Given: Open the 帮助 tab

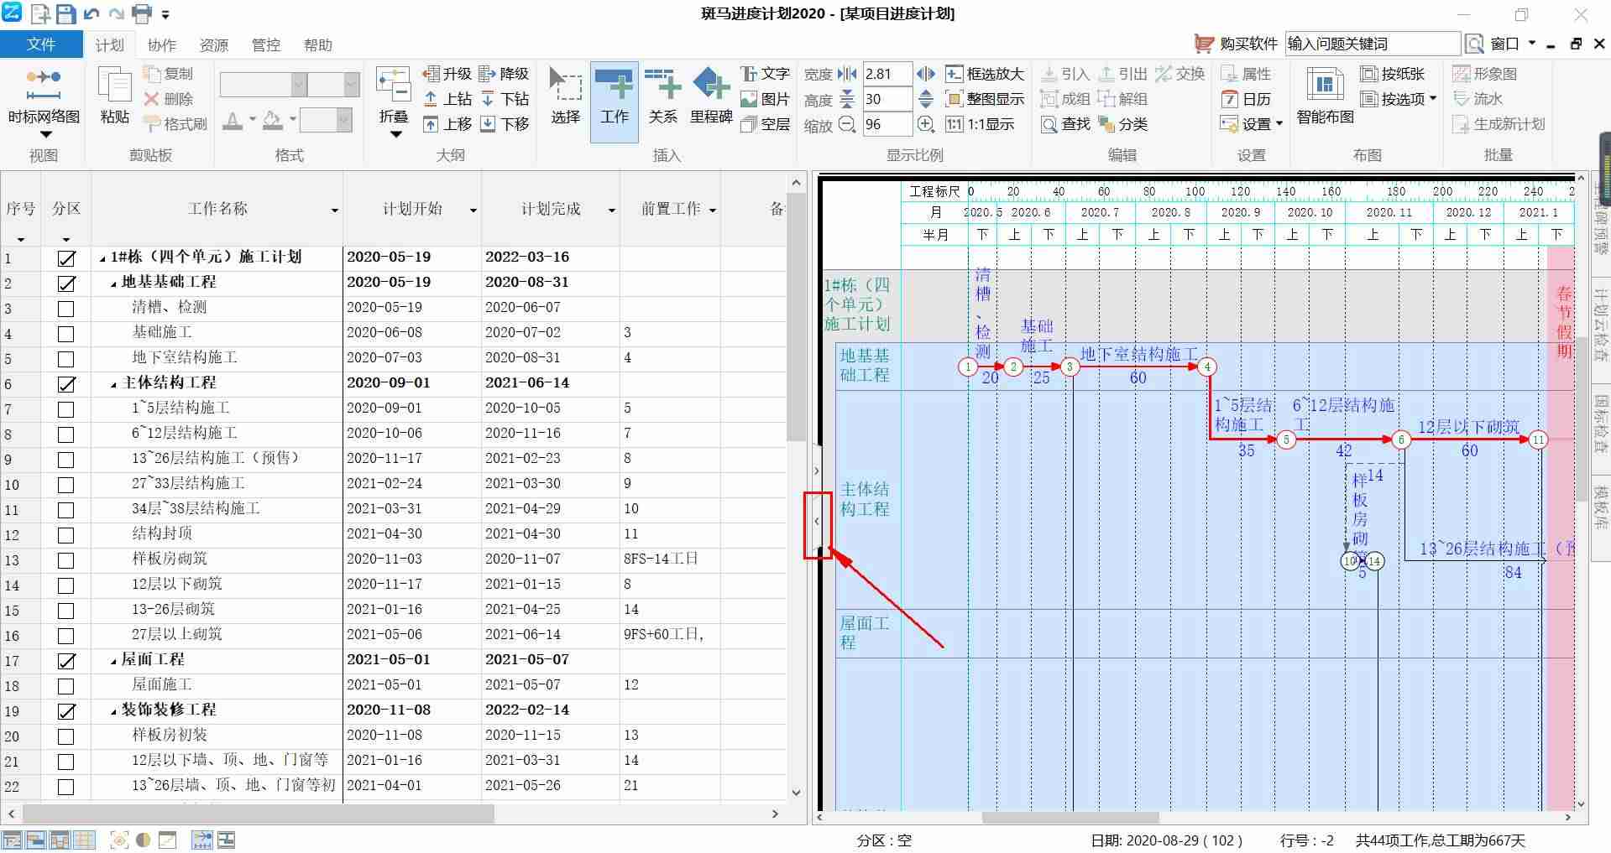Looking at the screenshot, I should click(317, 45).
